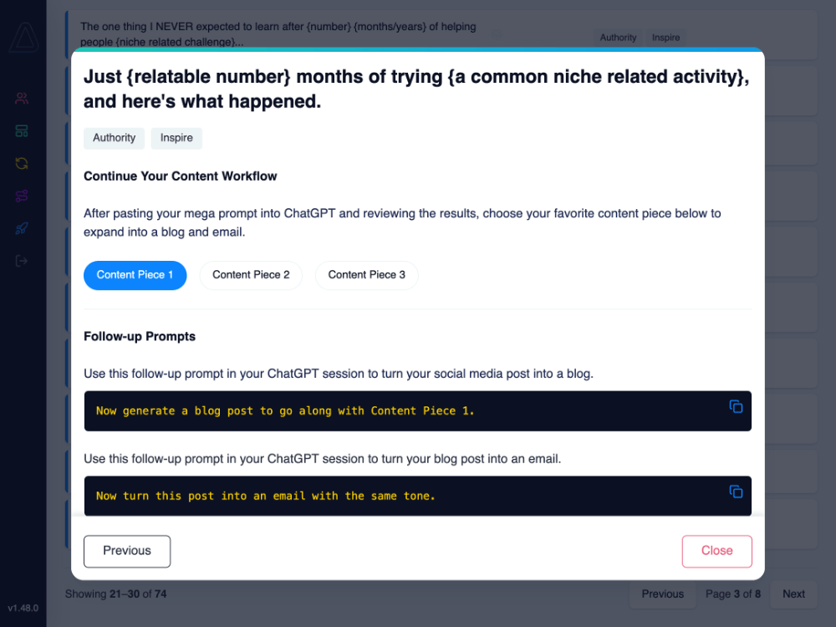Screen dimensions: 836x627
Task: Go to the Previous results page
Action: [662, 594]
